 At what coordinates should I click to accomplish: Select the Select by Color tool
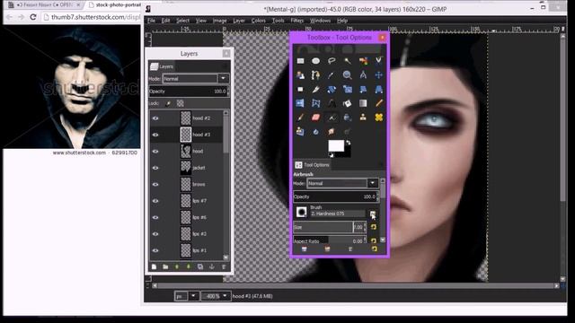click(363, 61)
